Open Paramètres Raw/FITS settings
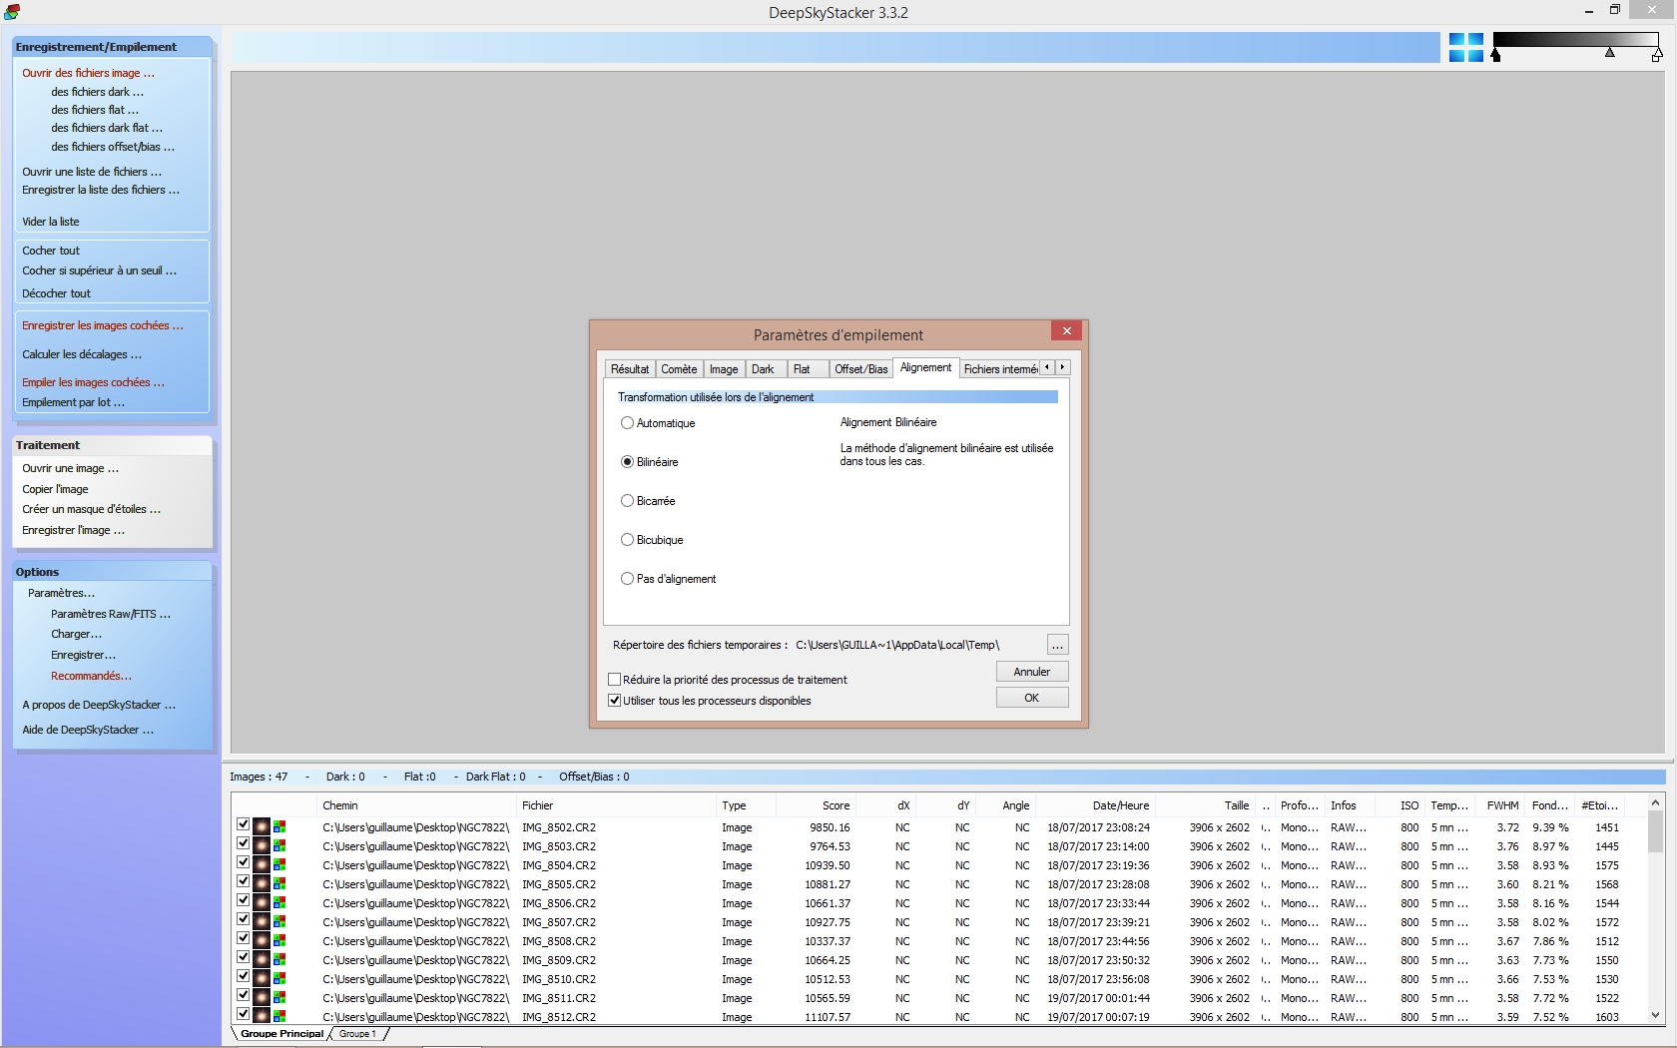The height and width of the screenshot is (1048, 1677). [x=111, y=614]
